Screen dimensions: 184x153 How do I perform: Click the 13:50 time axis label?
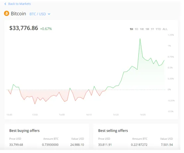35,114
